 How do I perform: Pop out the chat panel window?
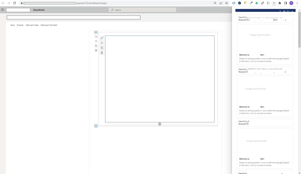click(284, 12)
